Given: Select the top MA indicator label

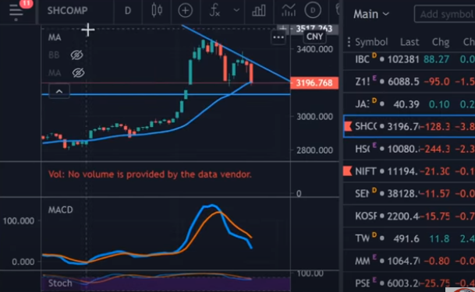Looking at the screenshot, I should (x=55, y=37).
